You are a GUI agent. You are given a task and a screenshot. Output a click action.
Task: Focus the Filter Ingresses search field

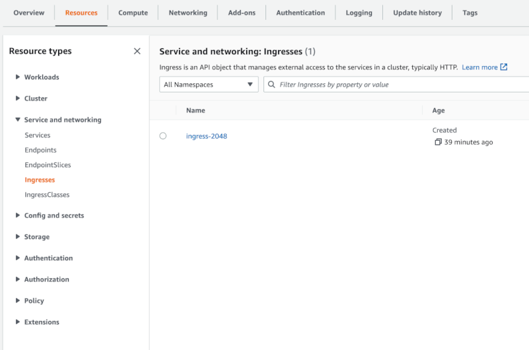396,85
